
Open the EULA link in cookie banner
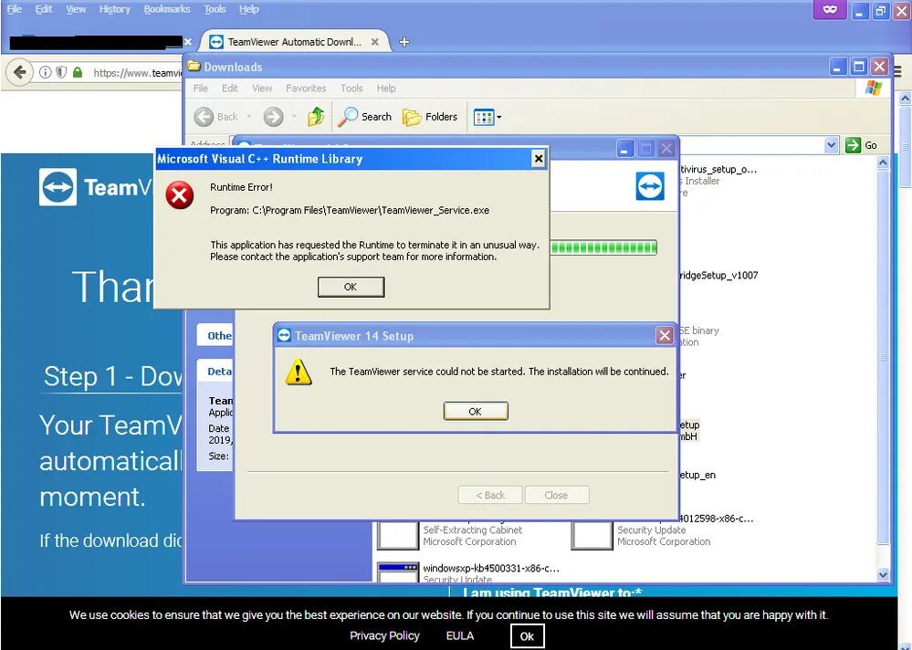(459, 635)
